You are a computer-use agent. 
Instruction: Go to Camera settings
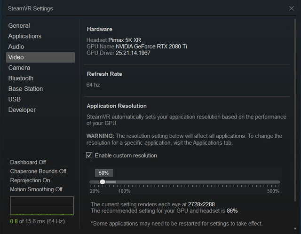pyautogui.click(x=19, y=68)
